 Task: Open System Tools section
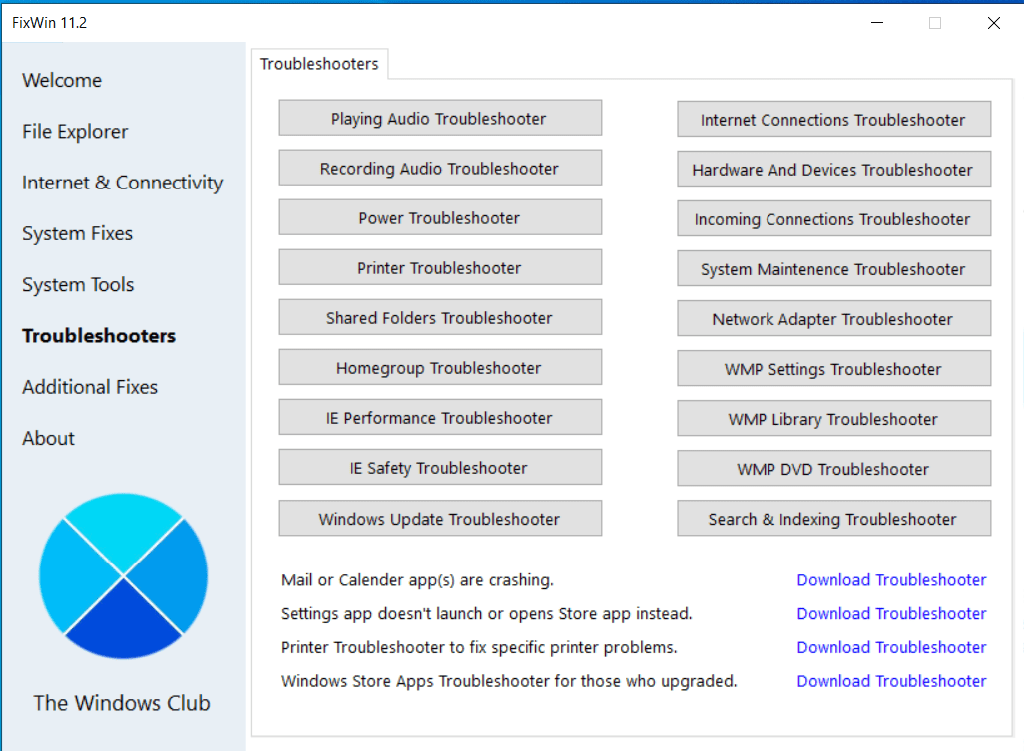(78, 284)
